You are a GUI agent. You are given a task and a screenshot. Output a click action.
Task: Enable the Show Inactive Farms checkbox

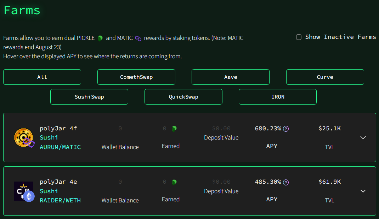[299, 37]
